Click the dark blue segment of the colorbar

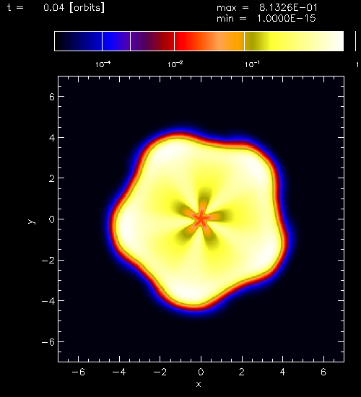pyautogui.click(x=78, y=41)
